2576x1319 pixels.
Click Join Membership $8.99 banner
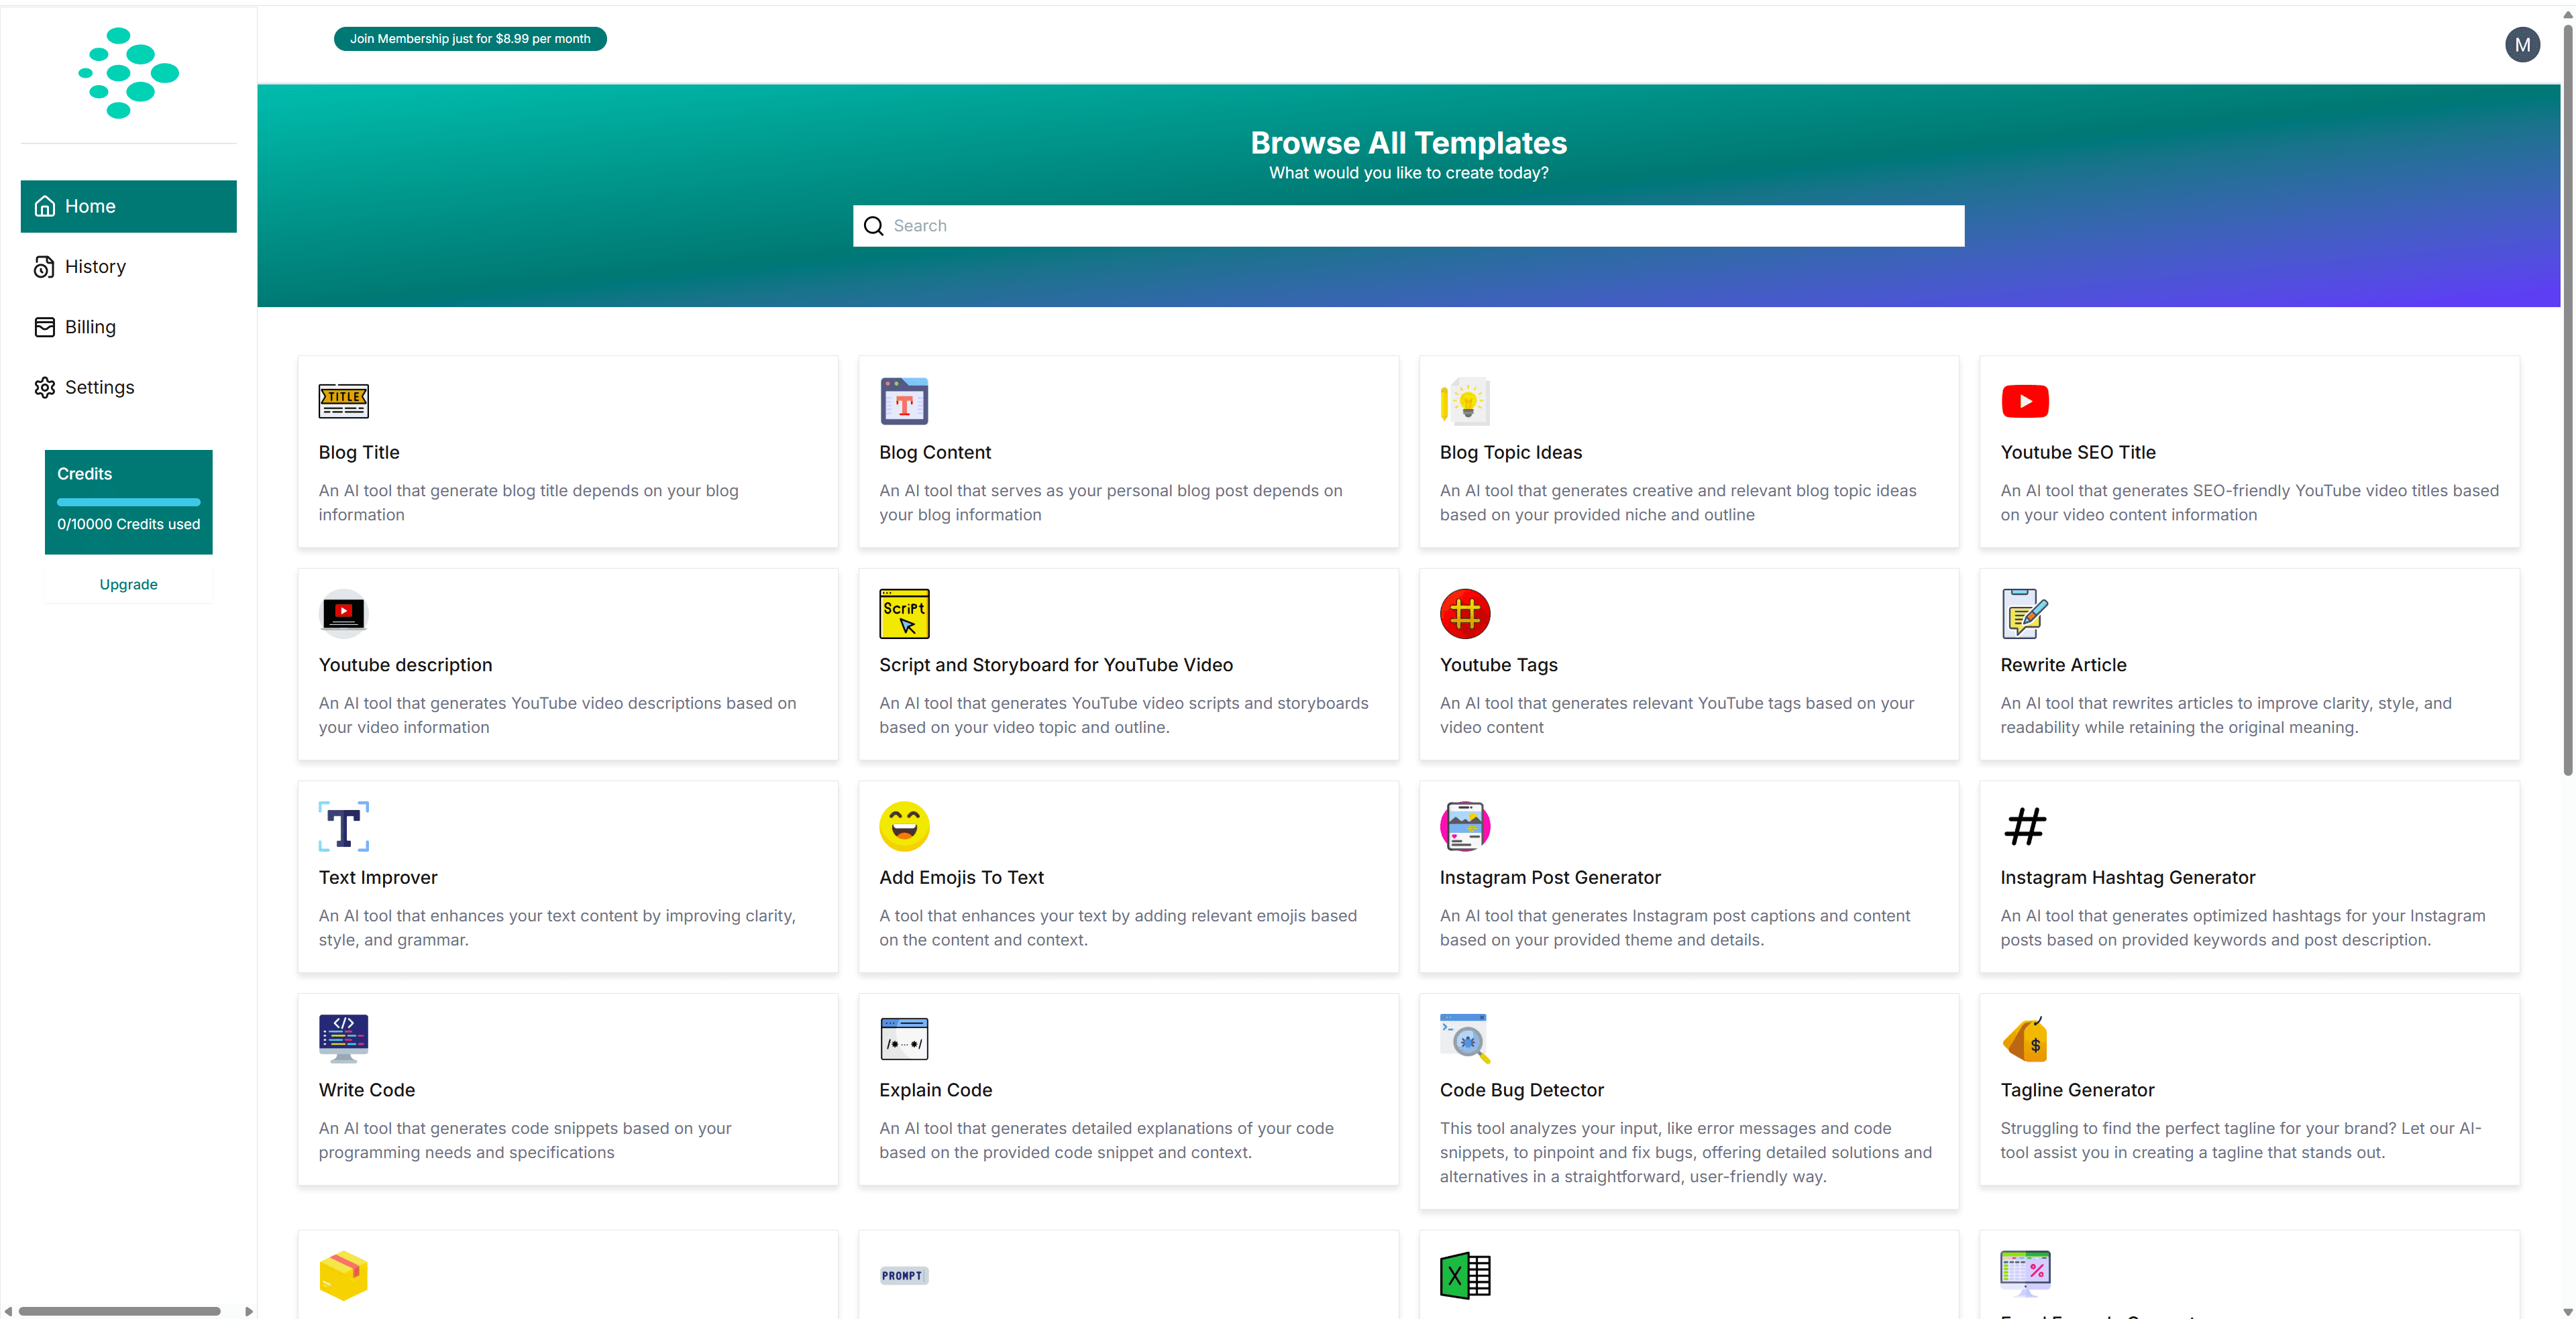pos(470,39)
